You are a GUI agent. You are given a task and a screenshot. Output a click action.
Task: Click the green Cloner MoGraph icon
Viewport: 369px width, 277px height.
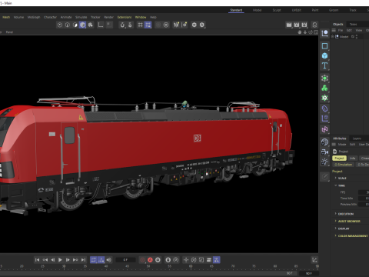(324, 88)
